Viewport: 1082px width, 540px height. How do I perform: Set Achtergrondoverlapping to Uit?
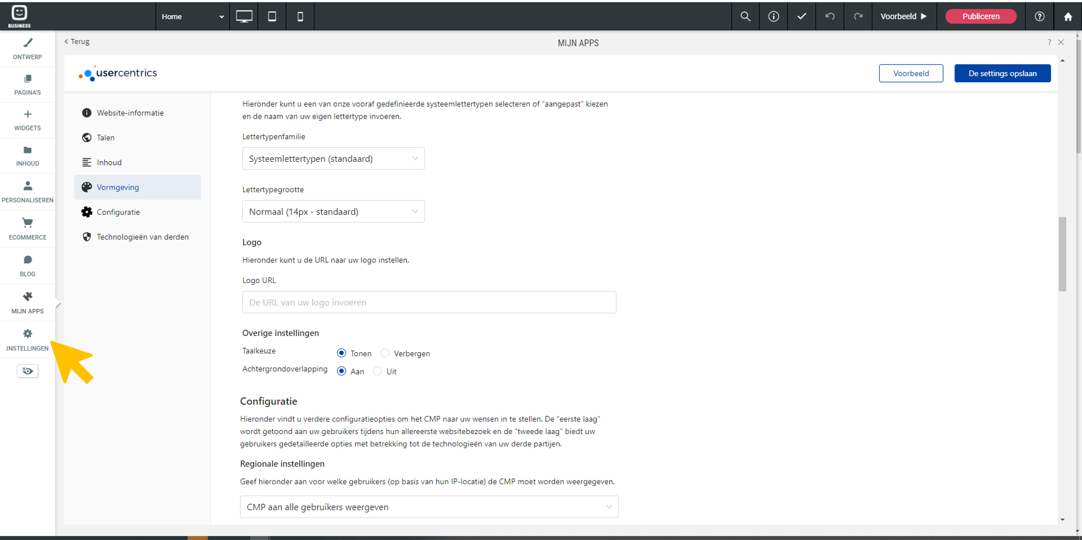pyautogui.click(x=378, y=371)
